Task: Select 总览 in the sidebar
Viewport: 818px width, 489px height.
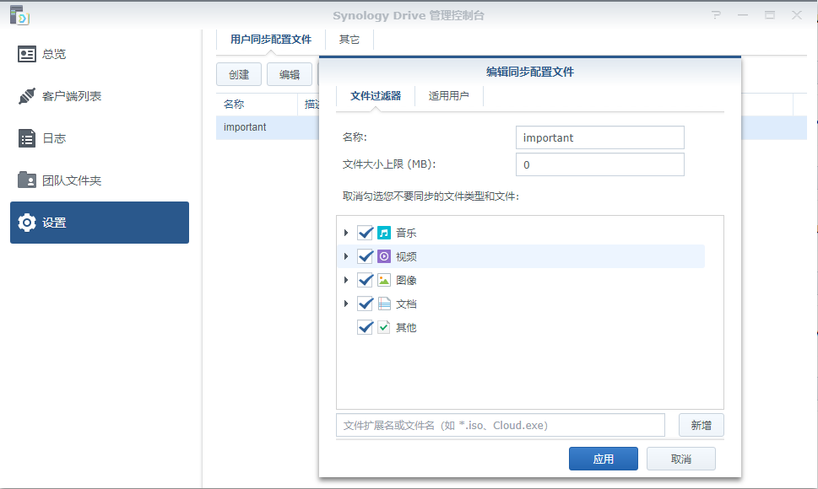Action: [100, 54]
